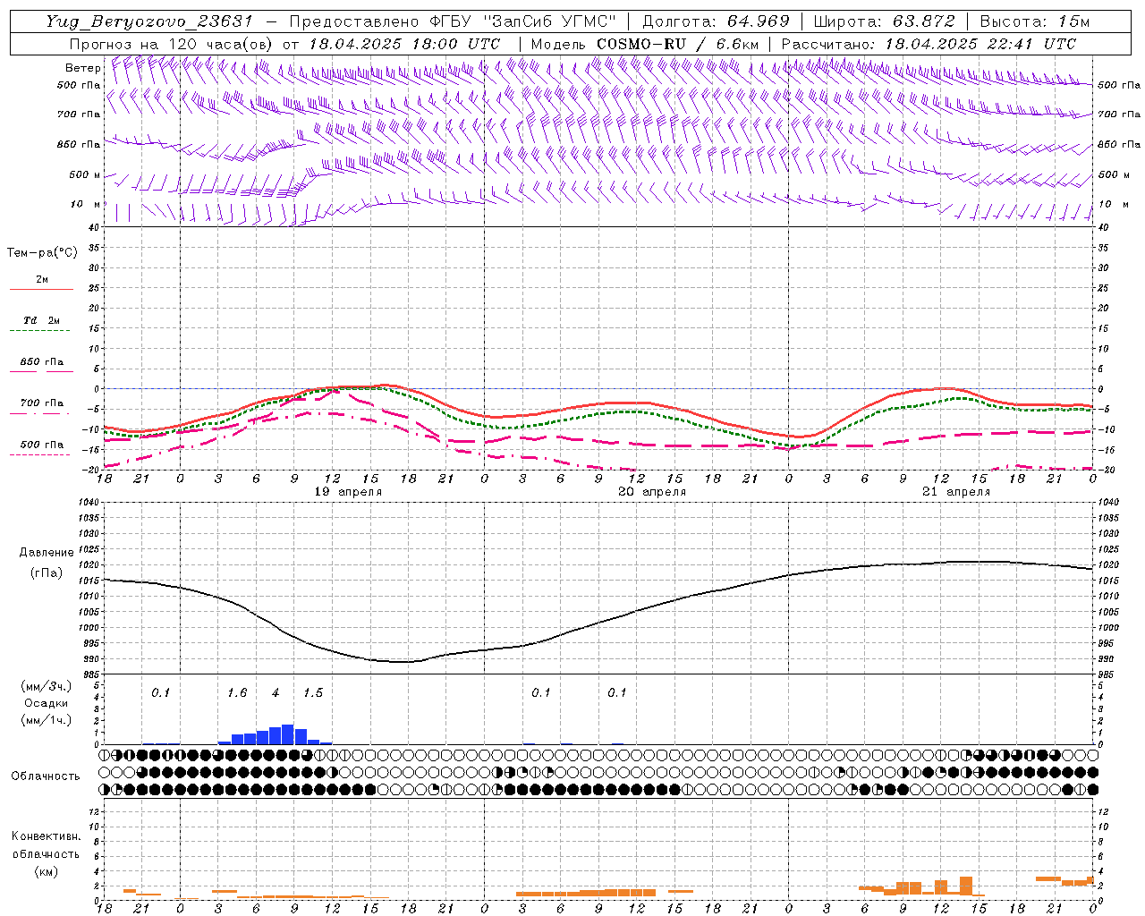Click the 'Давление' pressure panel label

47,553
